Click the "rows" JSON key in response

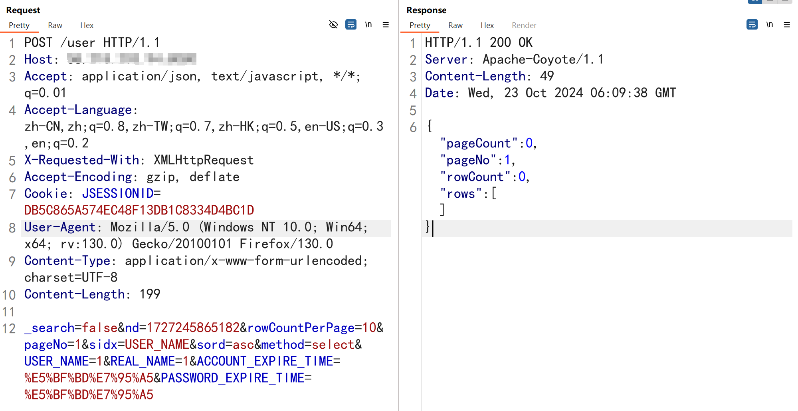pyautogui.click(x=461, y=193)
